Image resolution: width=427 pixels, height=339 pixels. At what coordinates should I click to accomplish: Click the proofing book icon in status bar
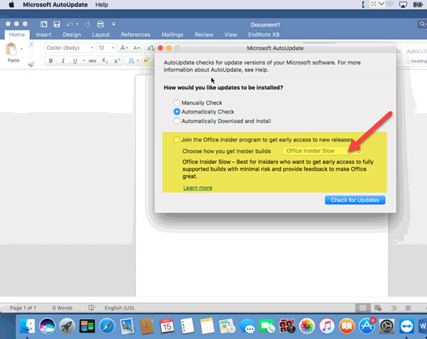[92, 308]
